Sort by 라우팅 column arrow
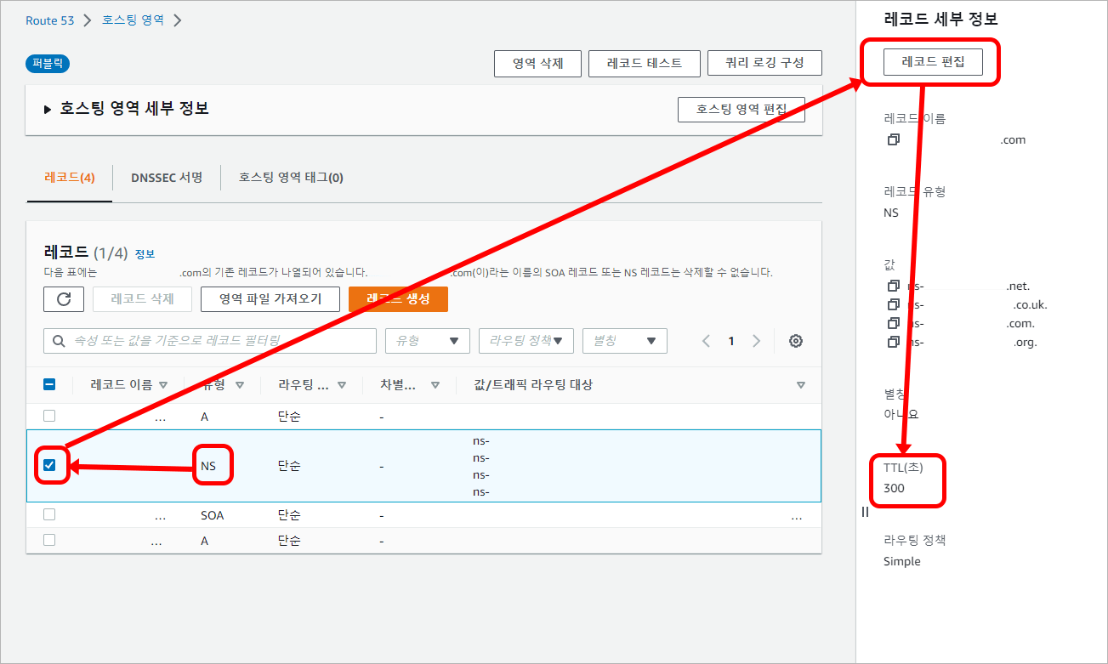Image resolution: width=1108 pixels, height=664 pixels. (342, 385)
